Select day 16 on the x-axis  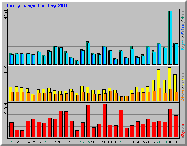pos(93,142)
